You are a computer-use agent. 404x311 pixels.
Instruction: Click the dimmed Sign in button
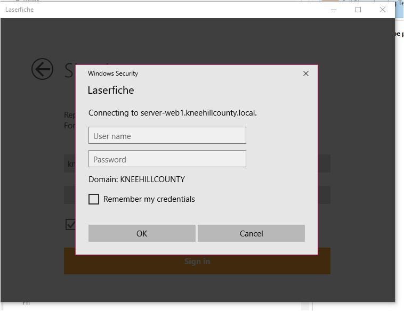pos(197,261)
